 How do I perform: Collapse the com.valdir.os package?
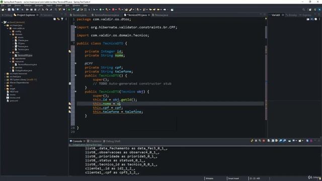pyautogui.click(x=8, y=28)
